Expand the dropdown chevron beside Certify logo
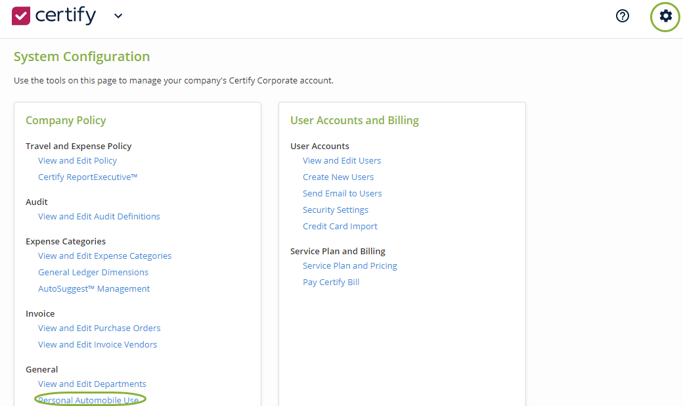The image size is (683, 406). click(x=118, y=16)
